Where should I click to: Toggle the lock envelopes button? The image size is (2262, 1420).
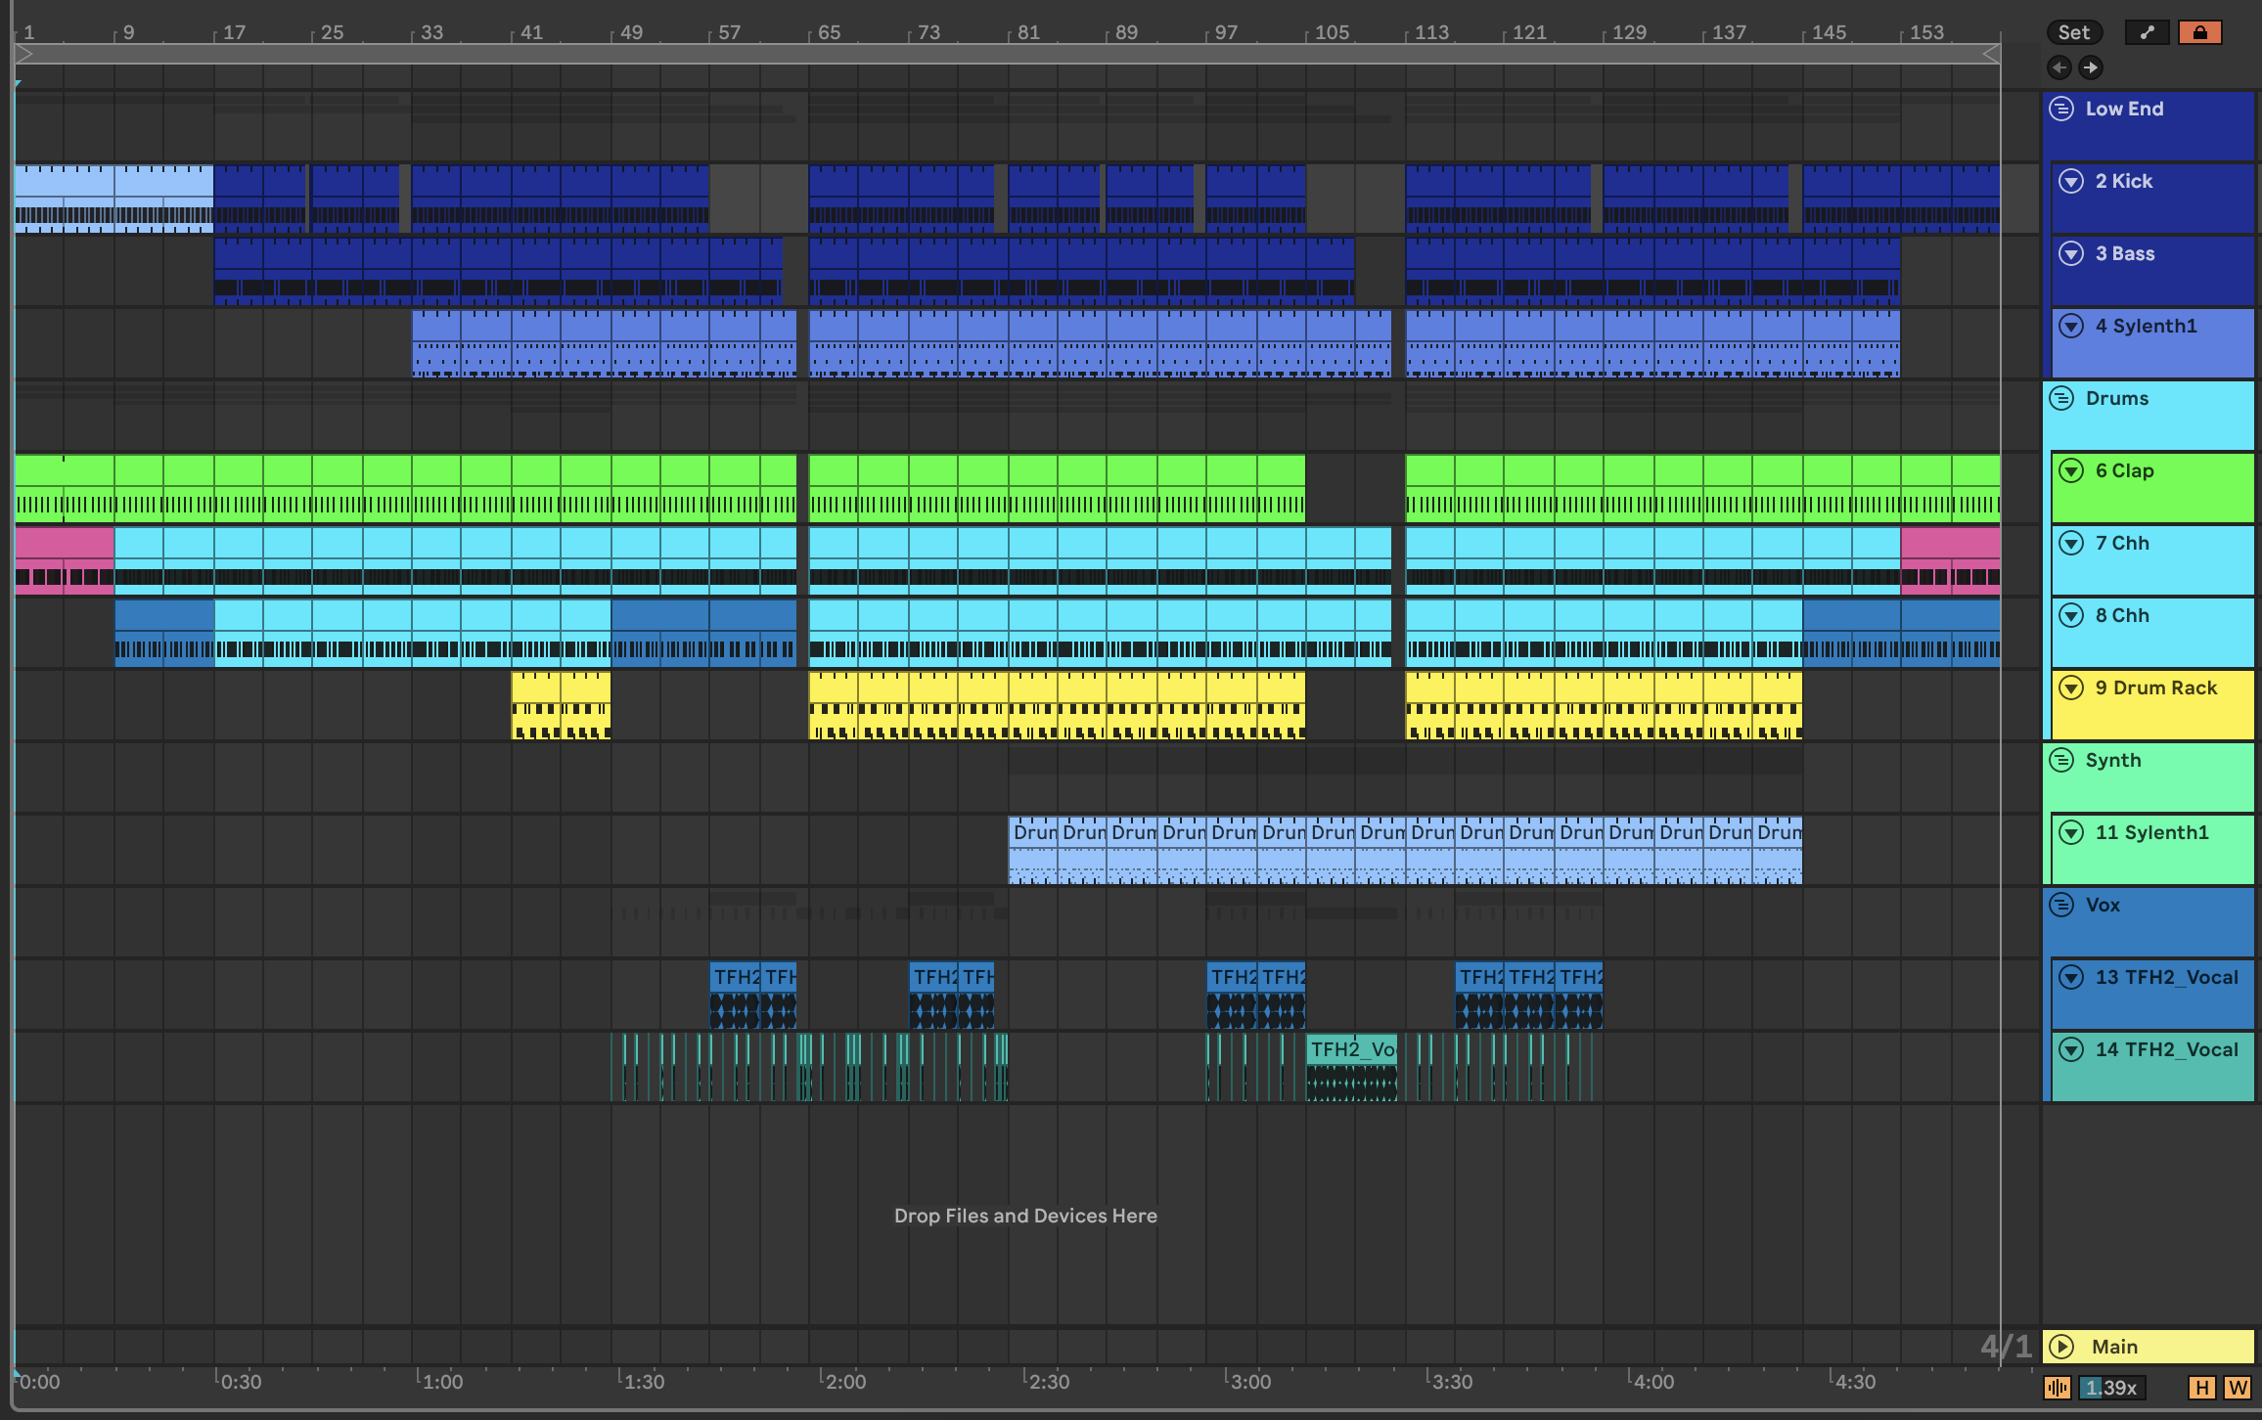(2200, 32)
